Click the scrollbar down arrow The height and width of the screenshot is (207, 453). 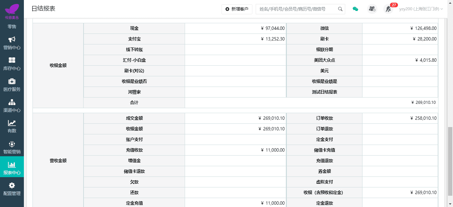[450, 204]
